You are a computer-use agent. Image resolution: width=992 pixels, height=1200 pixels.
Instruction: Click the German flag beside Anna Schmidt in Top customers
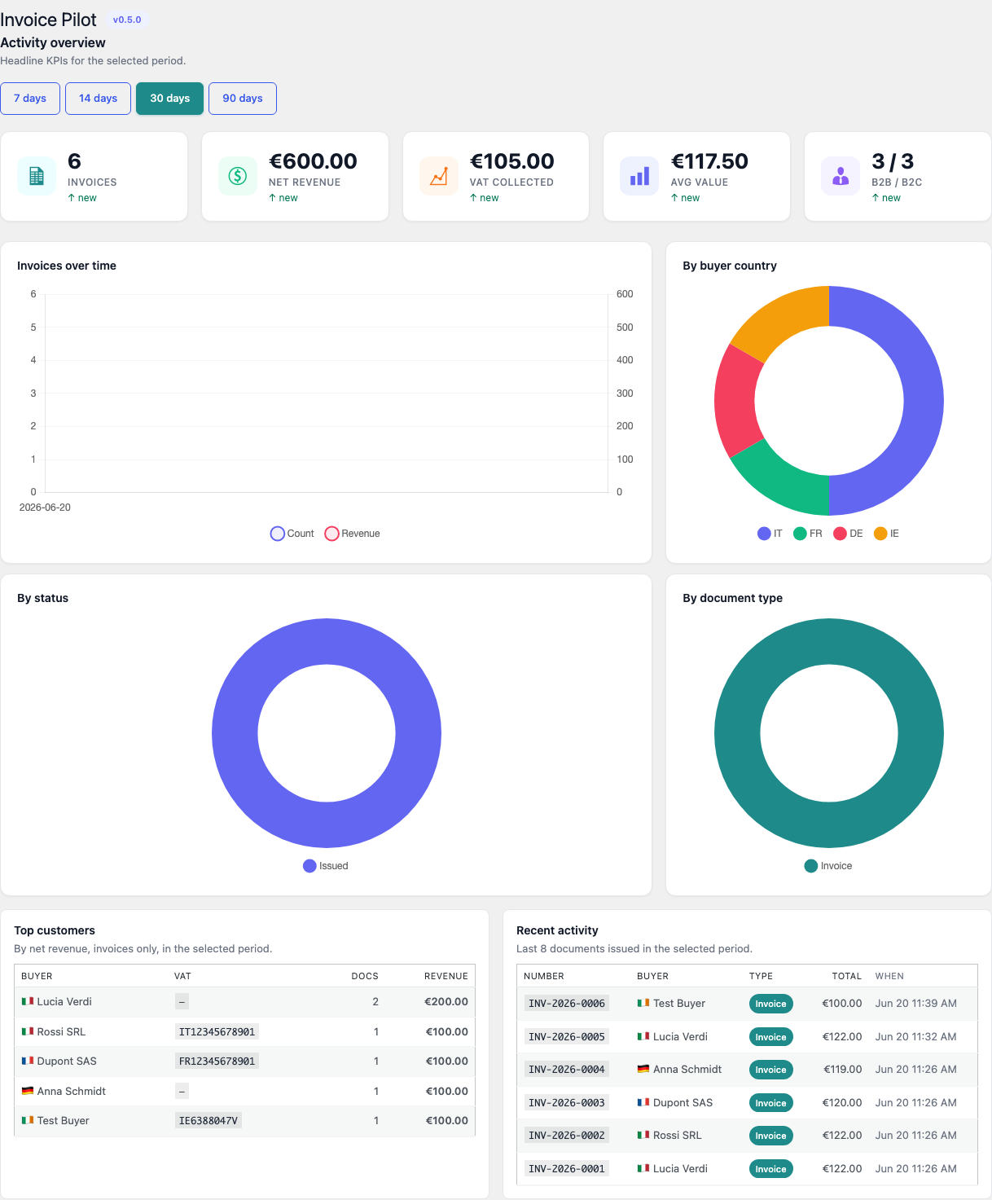[x=28, y=1091]
